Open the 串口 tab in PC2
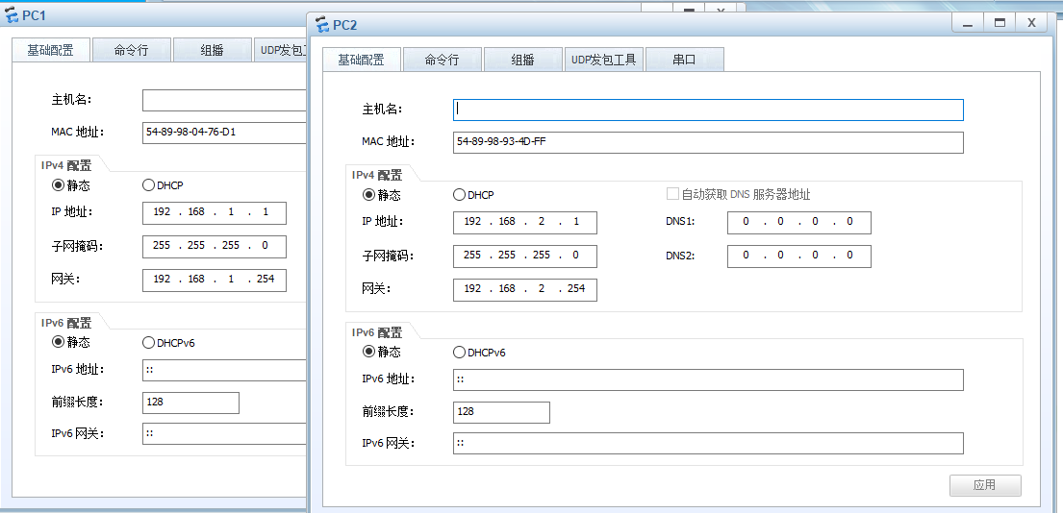The image size is (1063, 513). point(684,60)
